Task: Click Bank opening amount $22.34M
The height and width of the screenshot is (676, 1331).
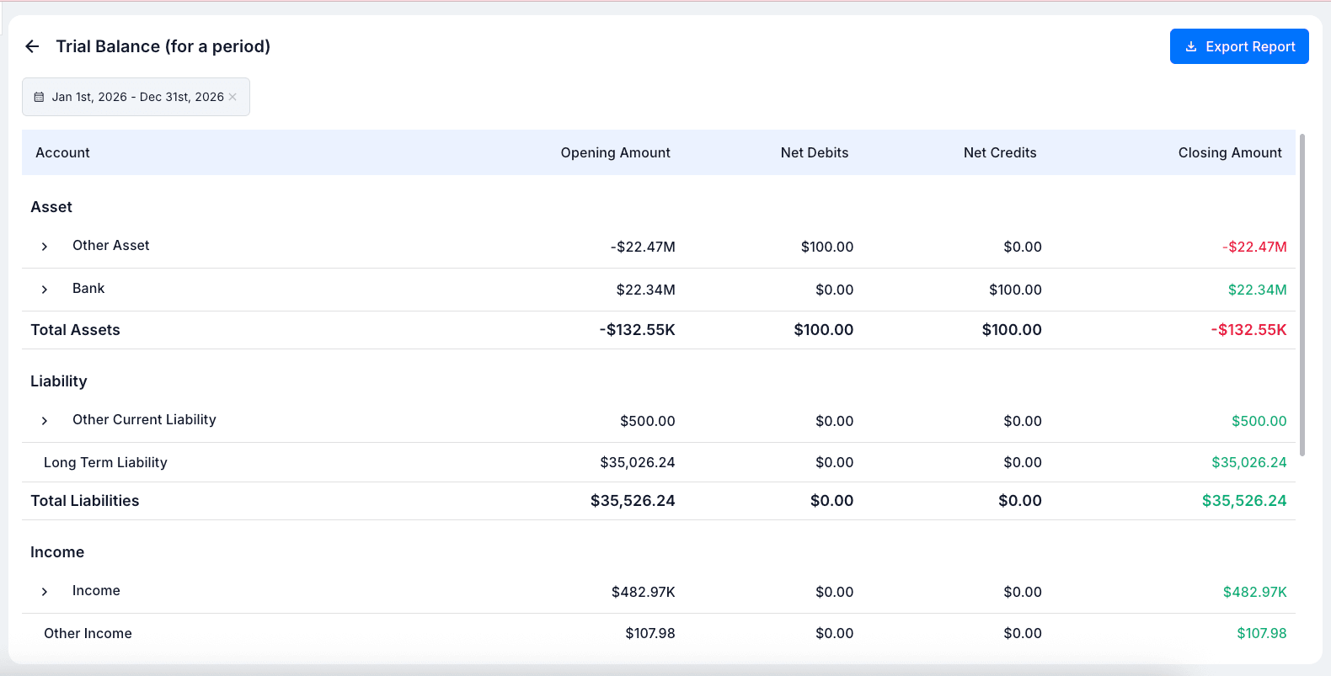Action: pos(645,290)
